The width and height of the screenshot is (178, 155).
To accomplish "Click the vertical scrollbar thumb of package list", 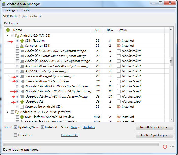I will [x=171, y=61].
